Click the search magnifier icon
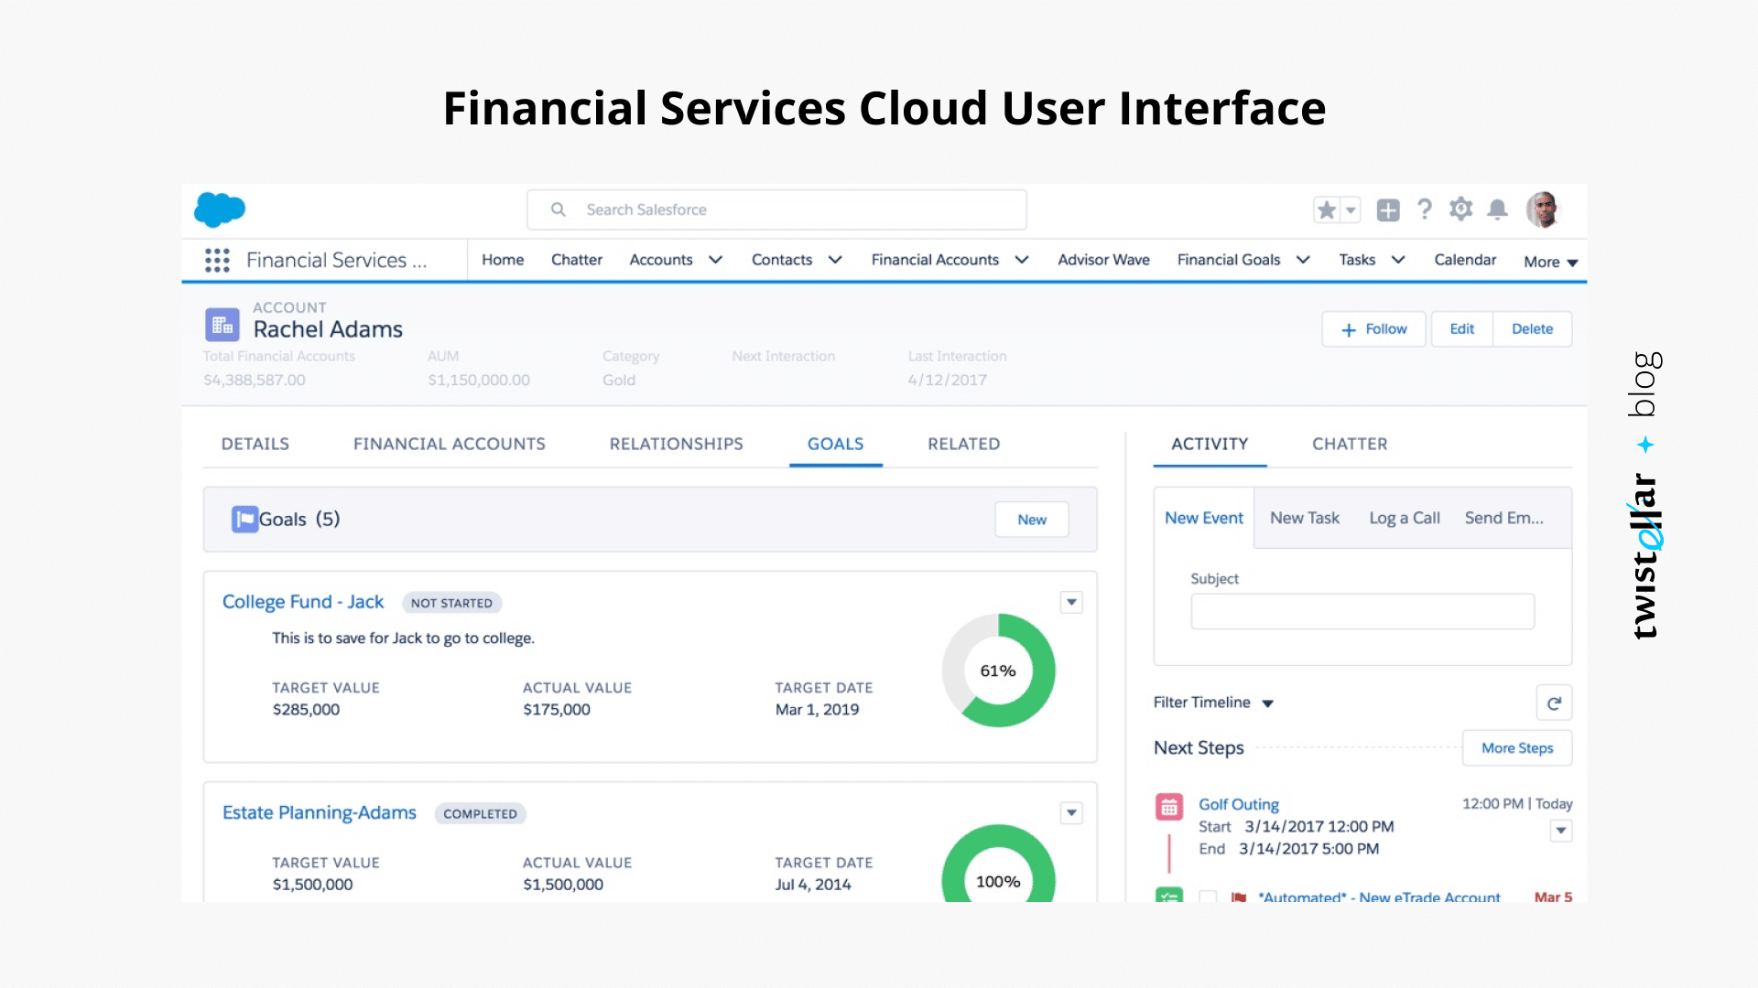The height and width of the screenshot is (988, 1758). [x=558, y=209]
